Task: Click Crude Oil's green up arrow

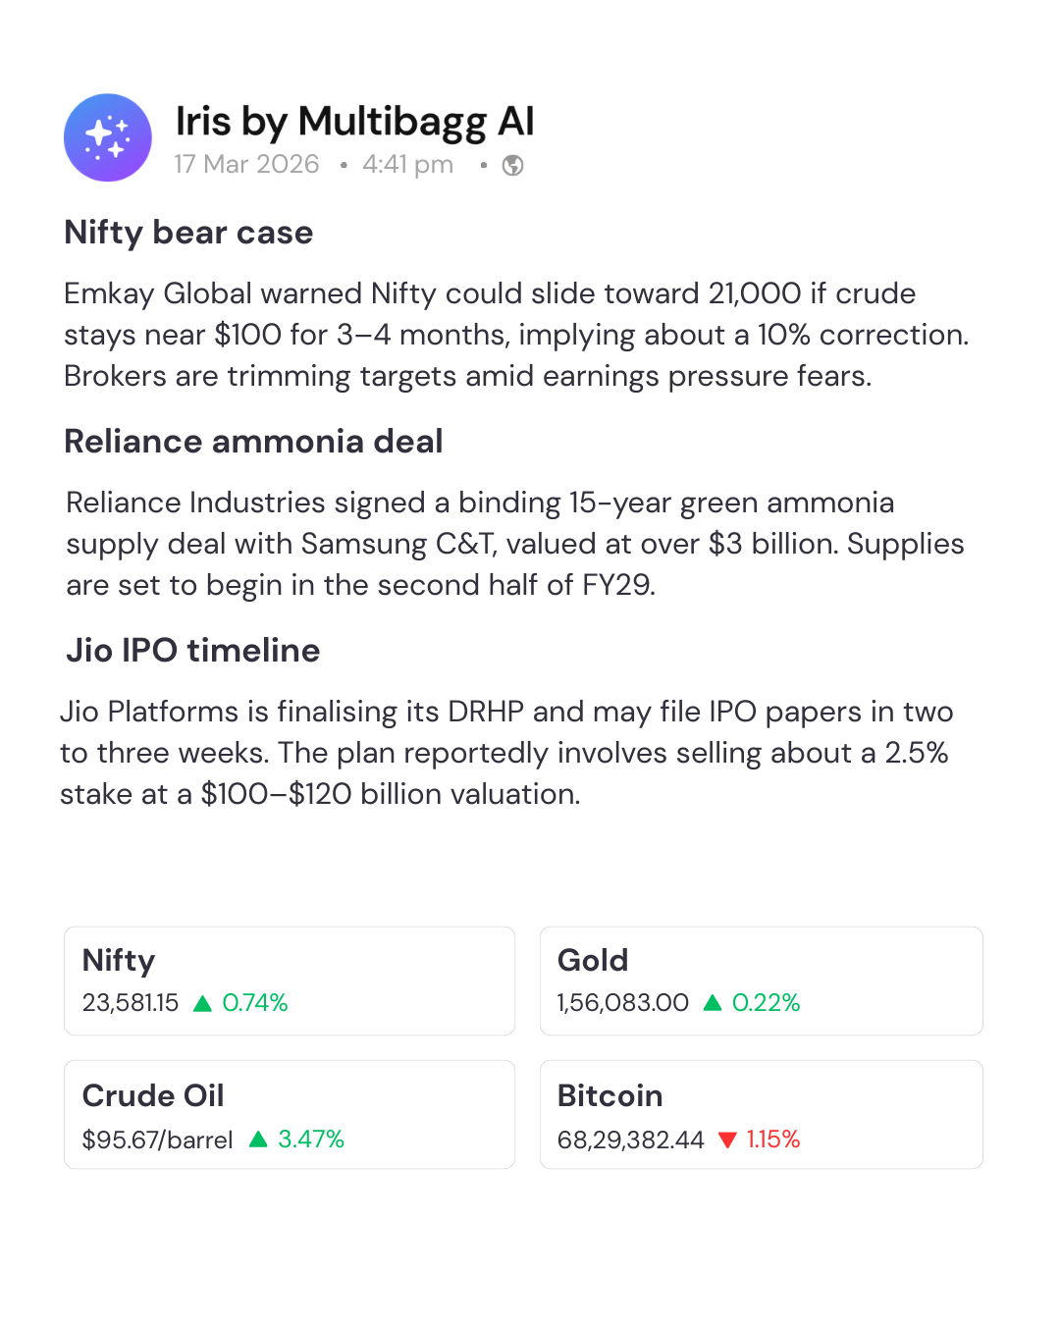Action: click(x=258, y=1139)
